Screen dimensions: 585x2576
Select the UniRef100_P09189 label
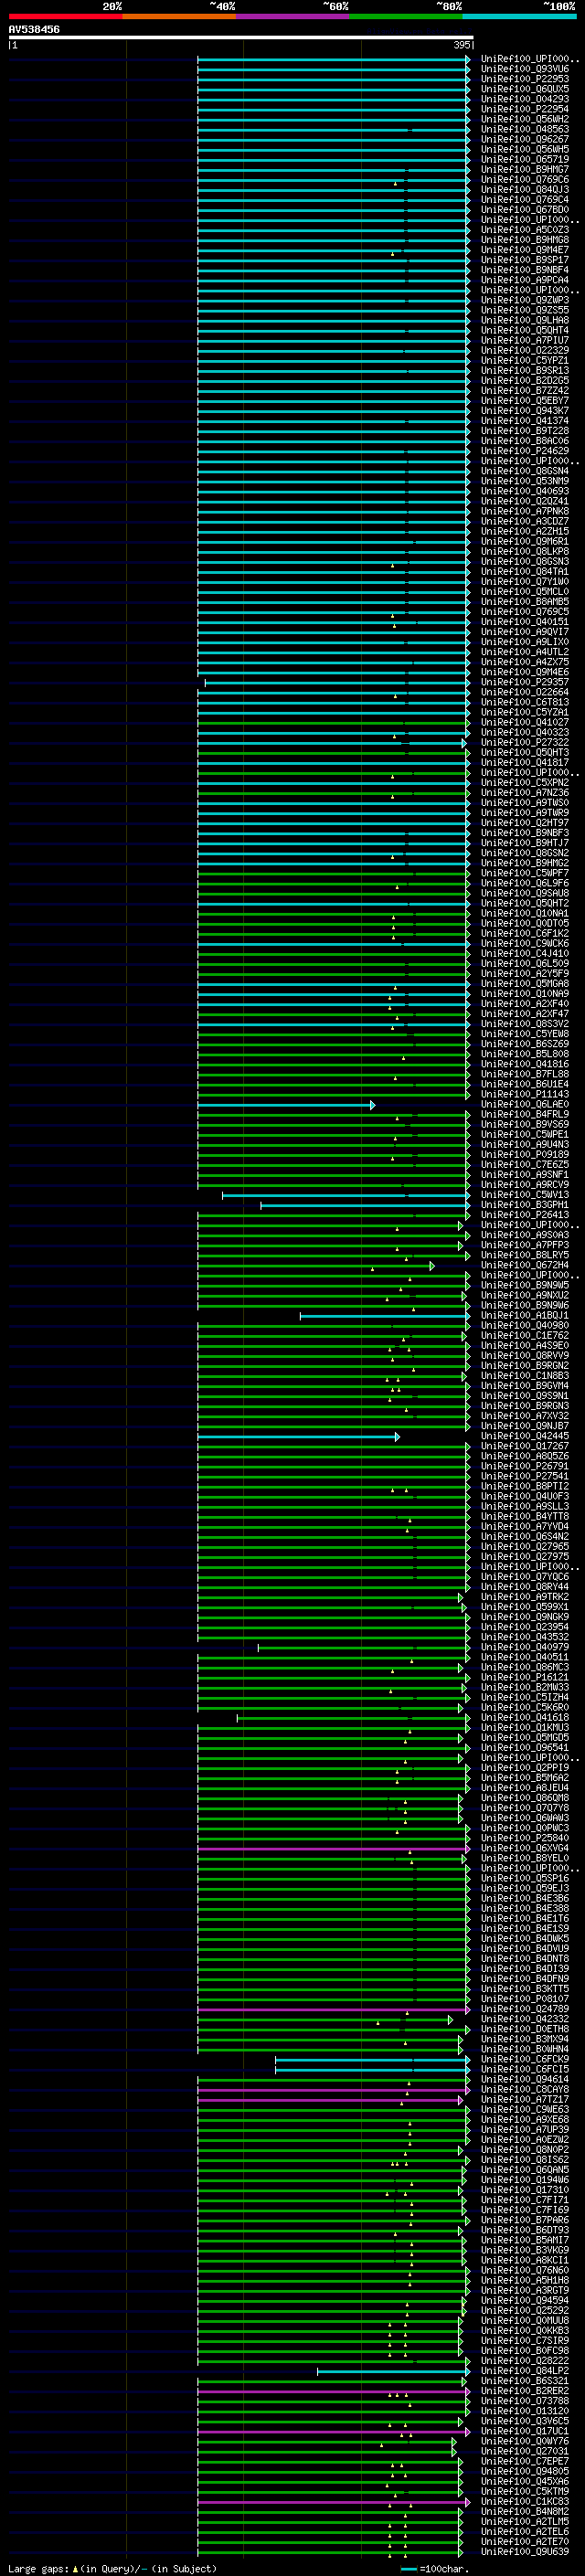coord(525,1154)
